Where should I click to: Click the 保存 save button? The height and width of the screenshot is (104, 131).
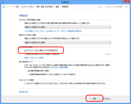click(94, 99)
